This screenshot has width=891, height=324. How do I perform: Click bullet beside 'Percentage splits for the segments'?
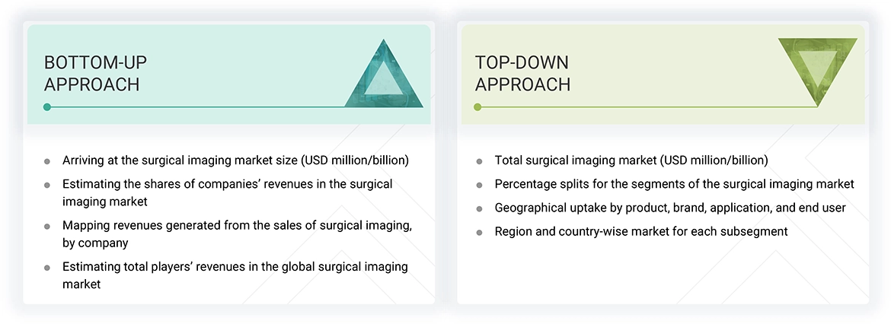pyautogui.click(x=479, y=185)
